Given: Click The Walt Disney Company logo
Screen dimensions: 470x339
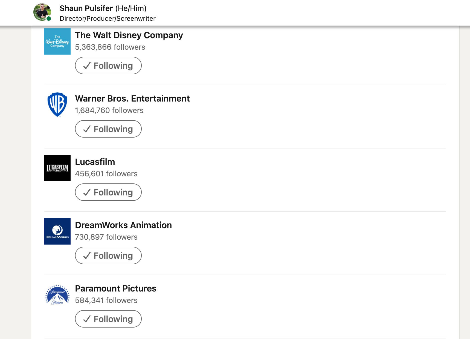Looking at the screenshot, I should point(57,41).
